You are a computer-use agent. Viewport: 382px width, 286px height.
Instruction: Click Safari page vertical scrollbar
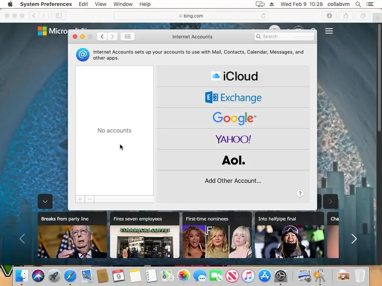click(379, 78)
